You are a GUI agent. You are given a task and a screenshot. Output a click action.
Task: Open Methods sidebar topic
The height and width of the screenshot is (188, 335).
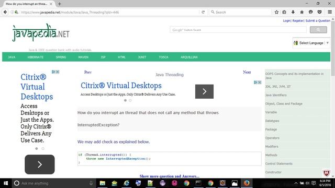[271, 155]
